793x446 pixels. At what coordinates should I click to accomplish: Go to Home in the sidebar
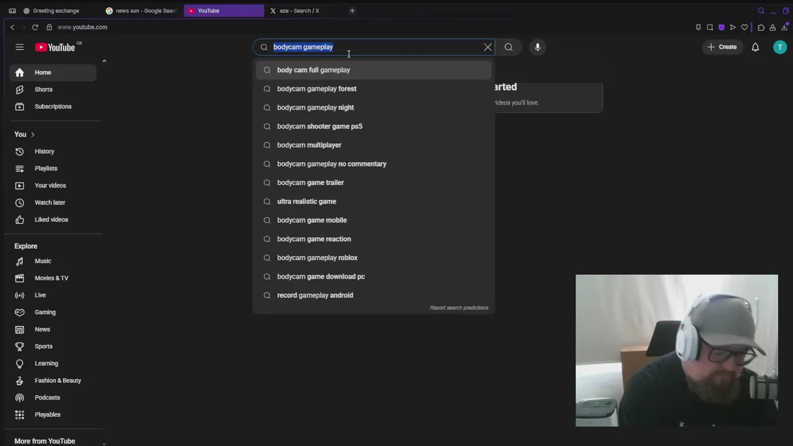click(x=53, y=72)
